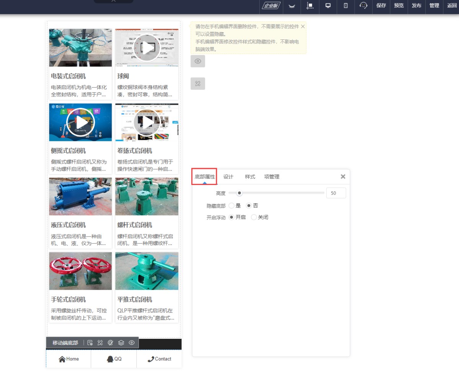The height and width of the screenshot is (371, 459).
Task: Open footer settings document-gear icon
Action: pos(90,343)
